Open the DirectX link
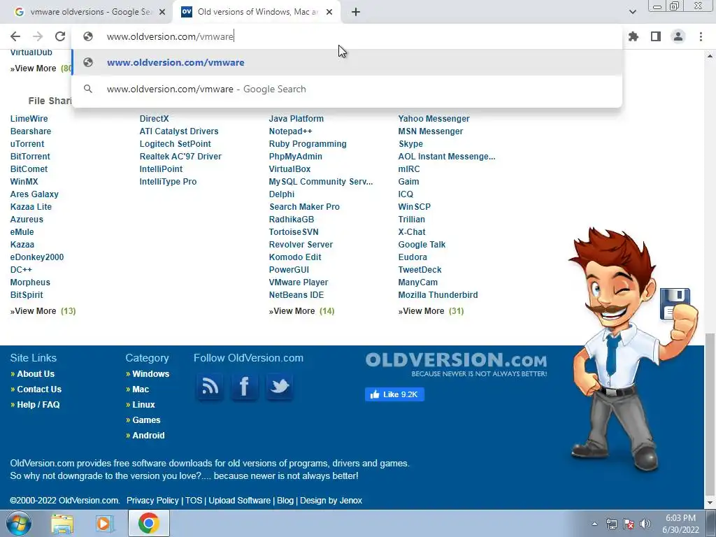The image size is (716, 537). [x=154, y=118]
